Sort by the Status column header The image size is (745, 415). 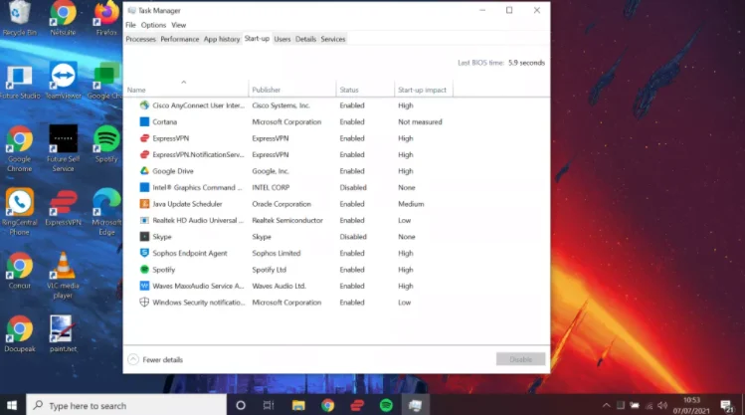tap(365, 90)
